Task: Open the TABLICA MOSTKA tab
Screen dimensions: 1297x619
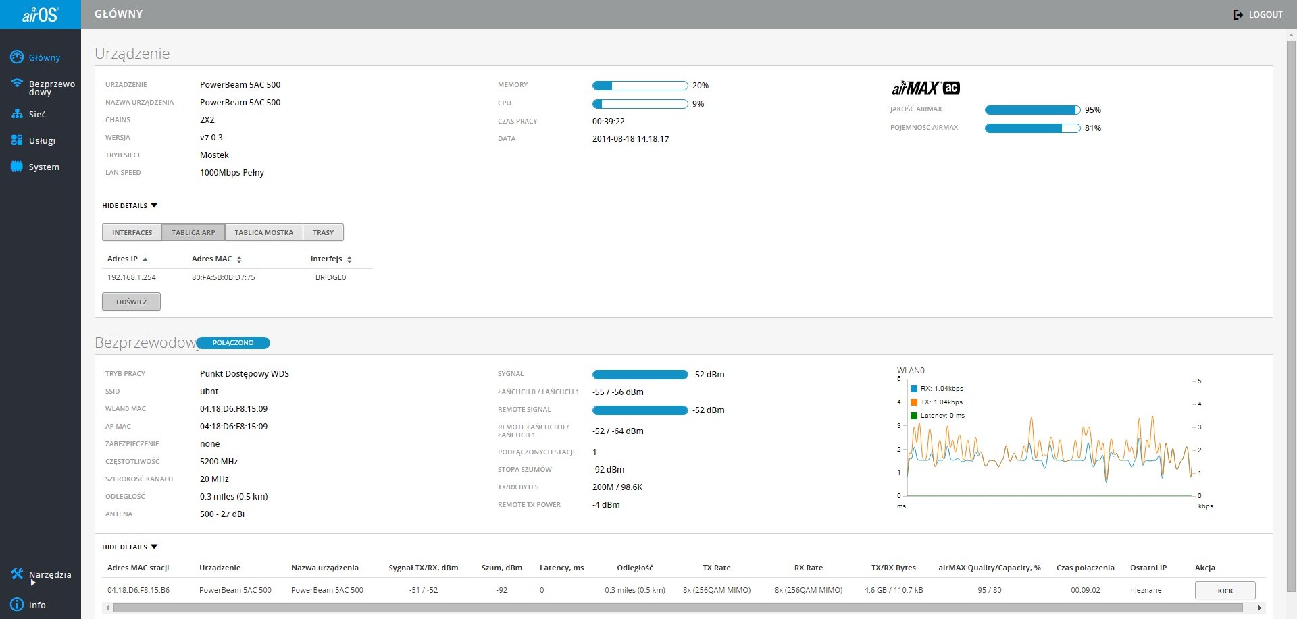Action: click(263, 232)
